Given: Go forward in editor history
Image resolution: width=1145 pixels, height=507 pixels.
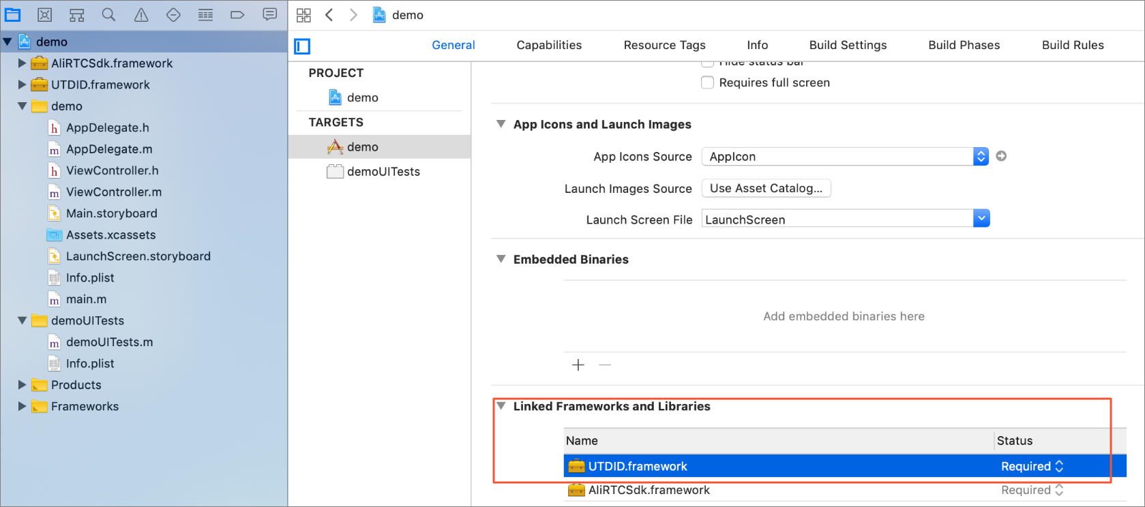Looking at the screenshot, I should coord(353,15).
